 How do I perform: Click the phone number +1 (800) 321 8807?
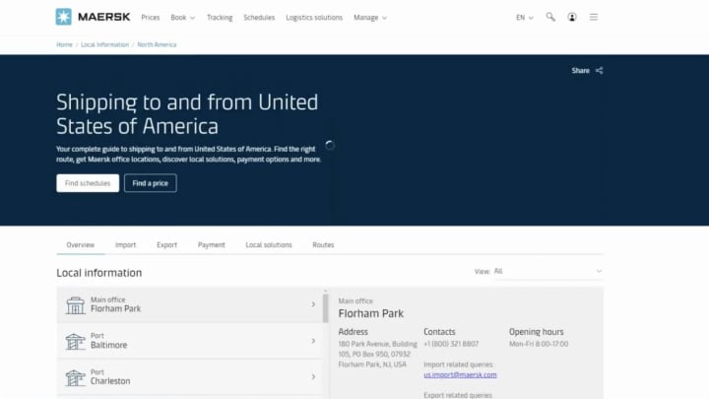(x=451, y=344)
